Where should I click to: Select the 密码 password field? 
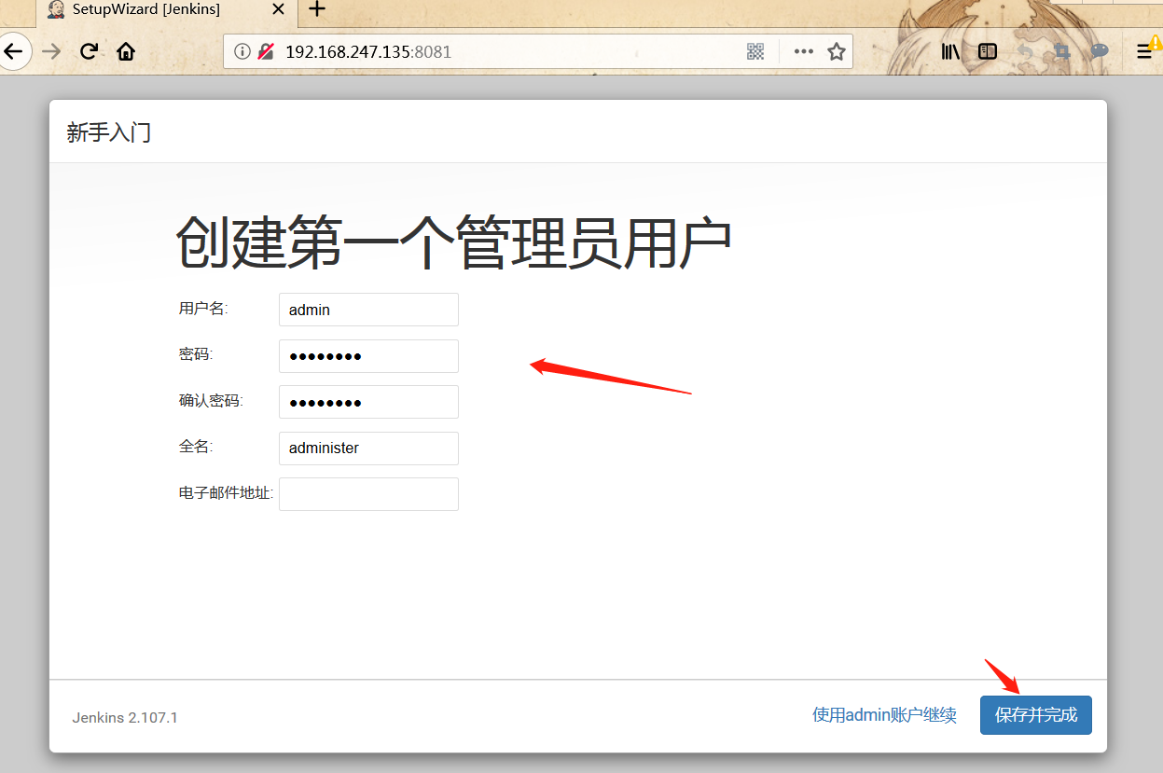367,355
